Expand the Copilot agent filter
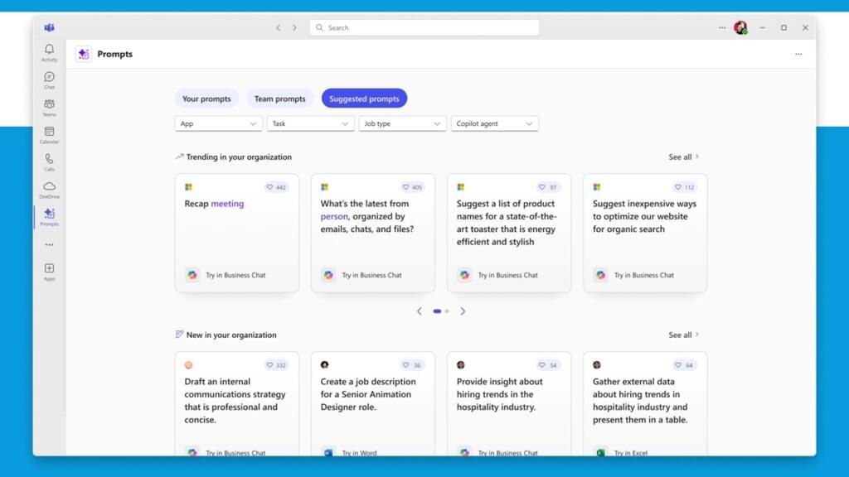 [495, 123]
